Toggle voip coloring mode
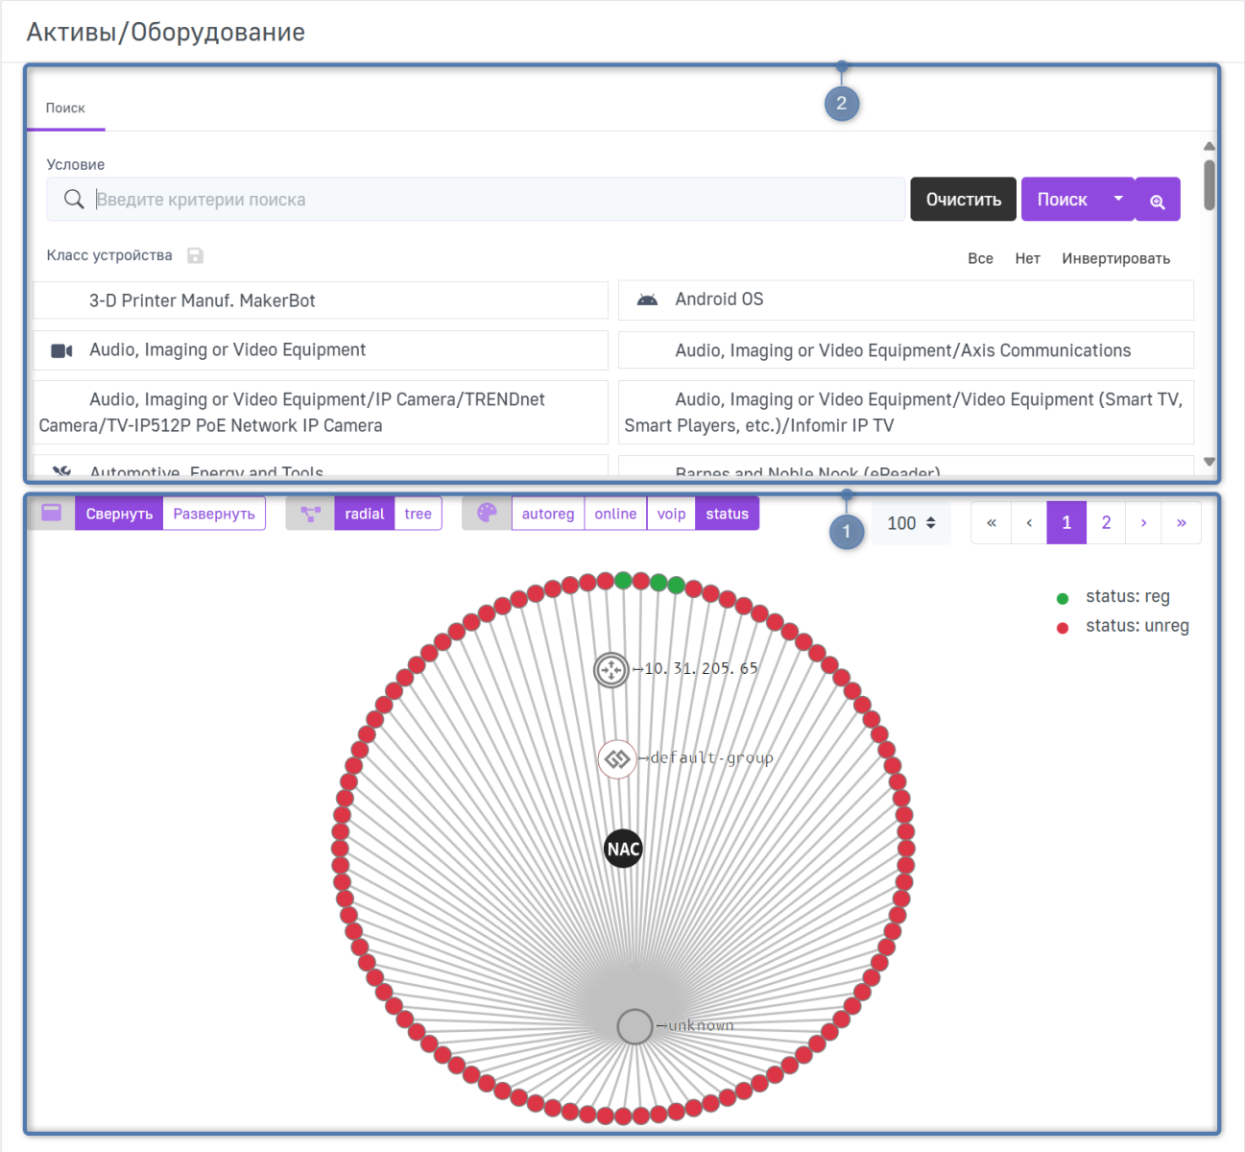 coord(671,514)
